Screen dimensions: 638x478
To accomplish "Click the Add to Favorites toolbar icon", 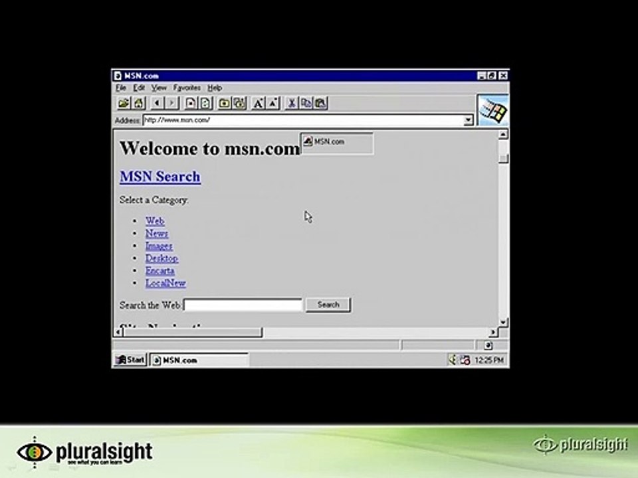I will pos(239,104).
